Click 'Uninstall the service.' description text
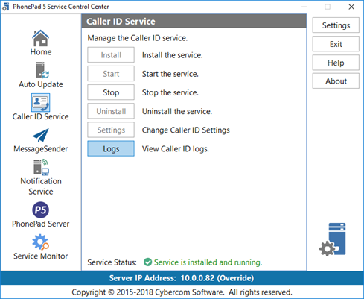The height and width of the screenshot is (299, 364). 177,111
